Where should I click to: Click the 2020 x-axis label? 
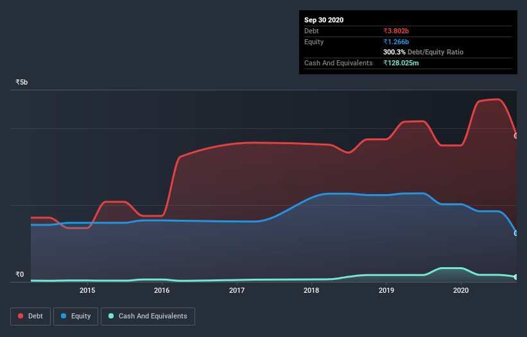[461, 290]
